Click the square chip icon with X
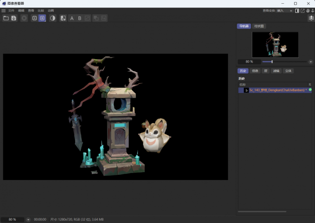 pyautogui.click(x=35, y=18)
